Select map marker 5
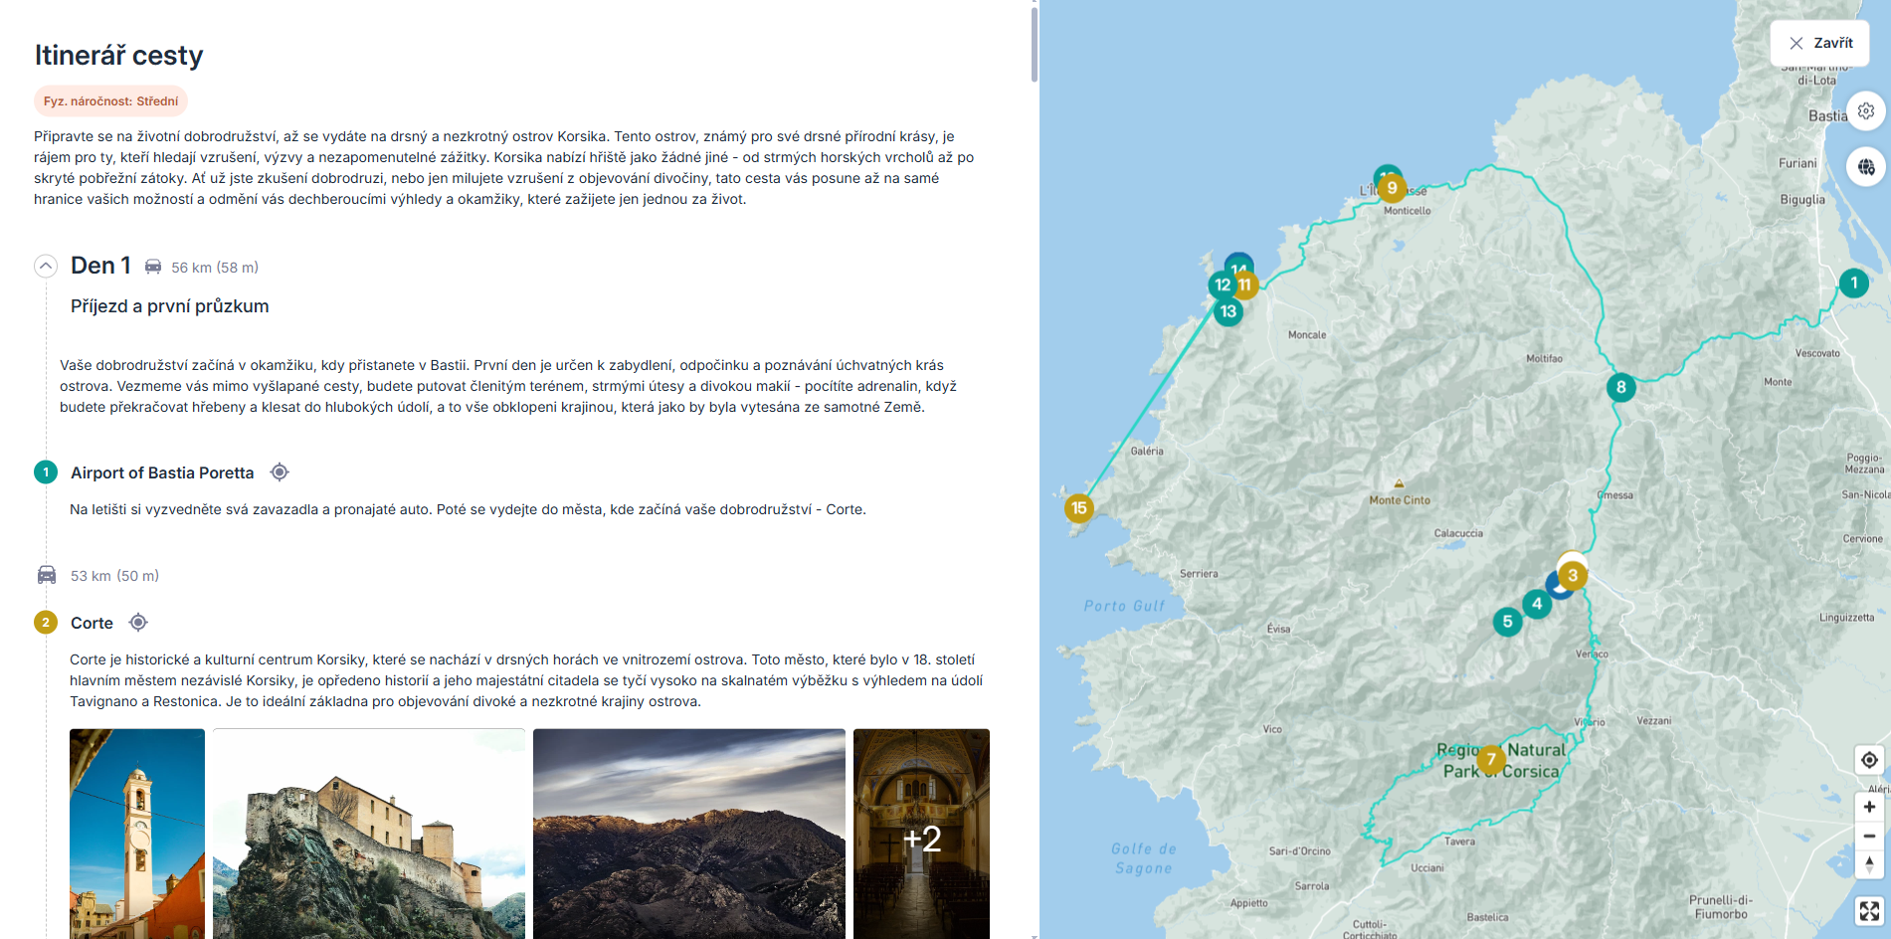The width and height of the screenshot is (1891, 939). point(1508,622)
